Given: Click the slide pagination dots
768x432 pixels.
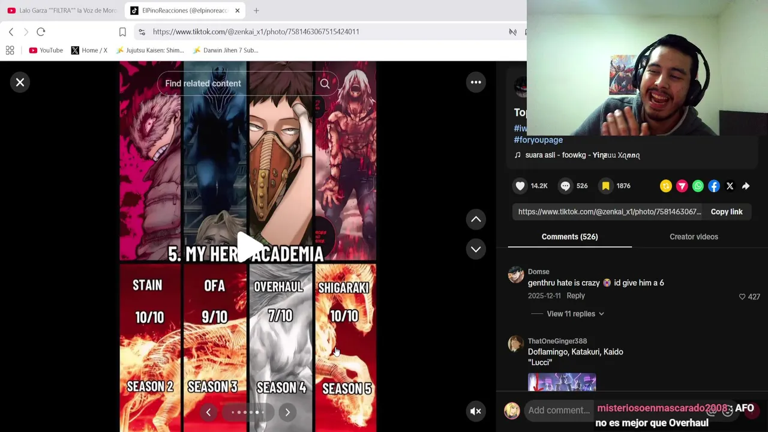Looking at the screenshot, I should click(x=248, y=412).
